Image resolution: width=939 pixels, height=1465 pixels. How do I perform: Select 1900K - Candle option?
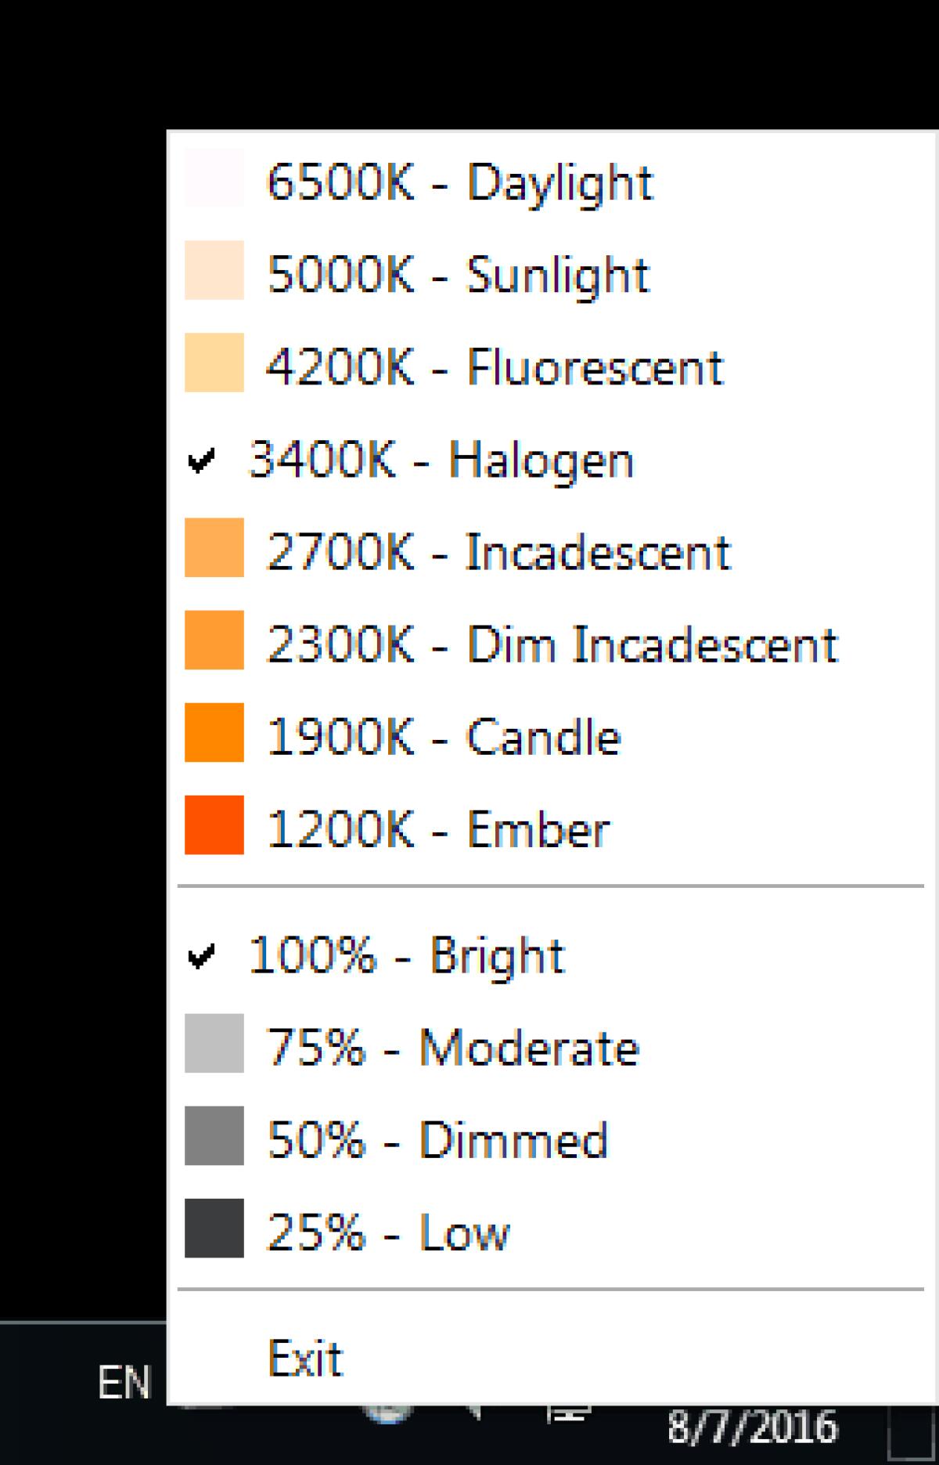click(443, 736)
